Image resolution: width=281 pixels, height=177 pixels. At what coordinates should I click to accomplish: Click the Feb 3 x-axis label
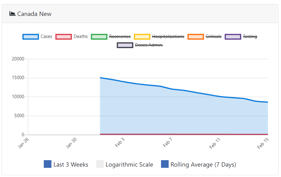coord(120,142)
